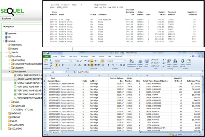Toggle Bottom Align in Alignment group
The width and height of the screenshot is (205, 137).
[x=92, y=61]
